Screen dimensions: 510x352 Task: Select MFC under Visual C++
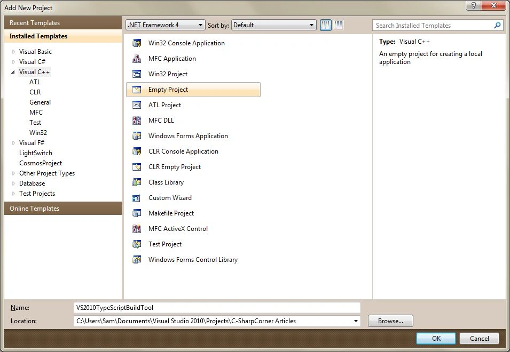coord(36,113)
